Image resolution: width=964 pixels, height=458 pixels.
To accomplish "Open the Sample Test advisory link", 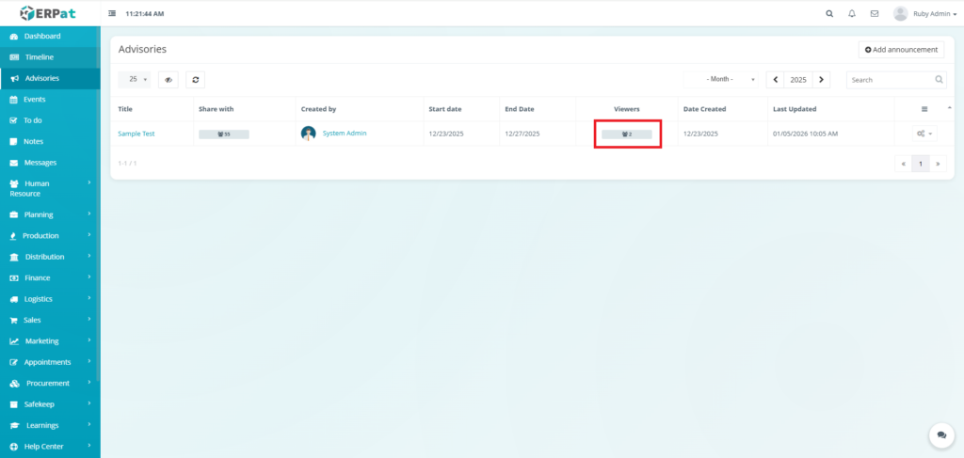I will [x=136, y=134].
